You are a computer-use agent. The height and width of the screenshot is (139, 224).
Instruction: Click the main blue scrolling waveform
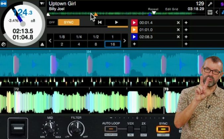pos(100,63)
